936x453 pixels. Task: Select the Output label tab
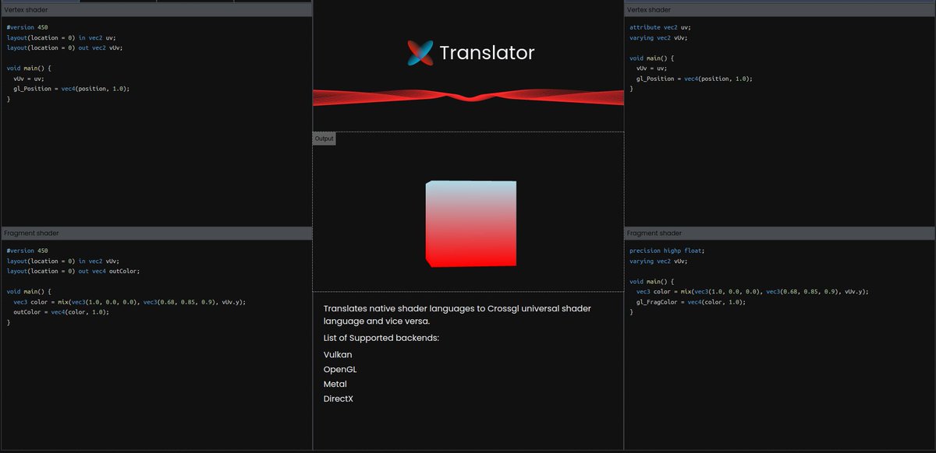tap(324, 139)
